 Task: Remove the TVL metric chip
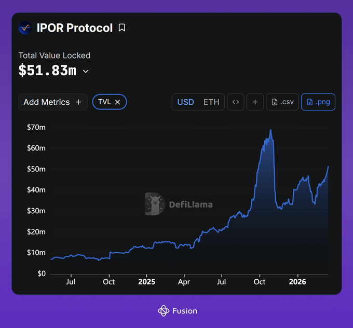point(117,102)
